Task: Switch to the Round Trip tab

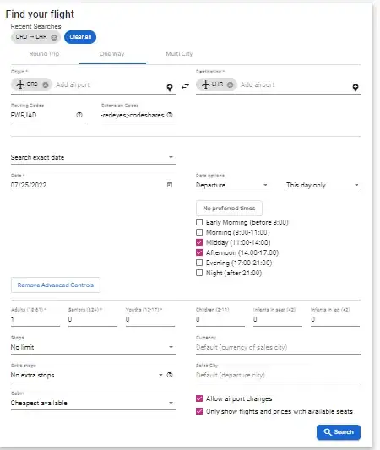Action: (44, 54)
